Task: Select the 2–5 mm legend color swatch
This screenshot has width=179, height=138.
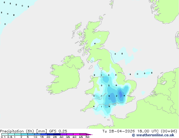Action: tap(24, 134)
